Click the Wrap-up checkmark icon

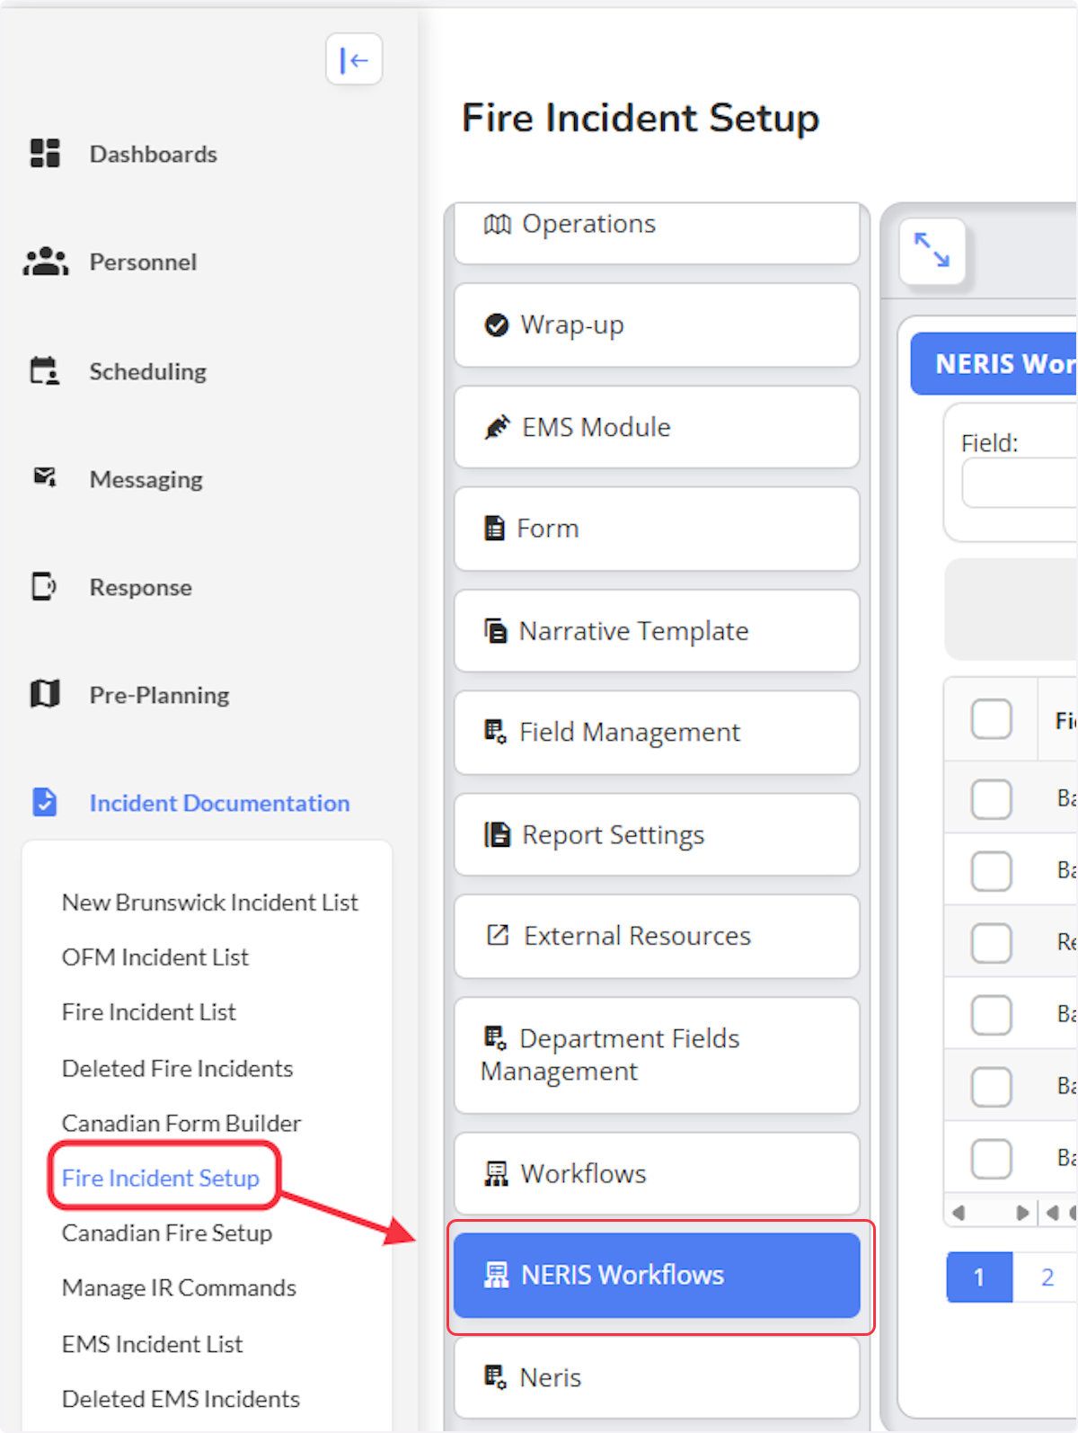click(496, 325)
